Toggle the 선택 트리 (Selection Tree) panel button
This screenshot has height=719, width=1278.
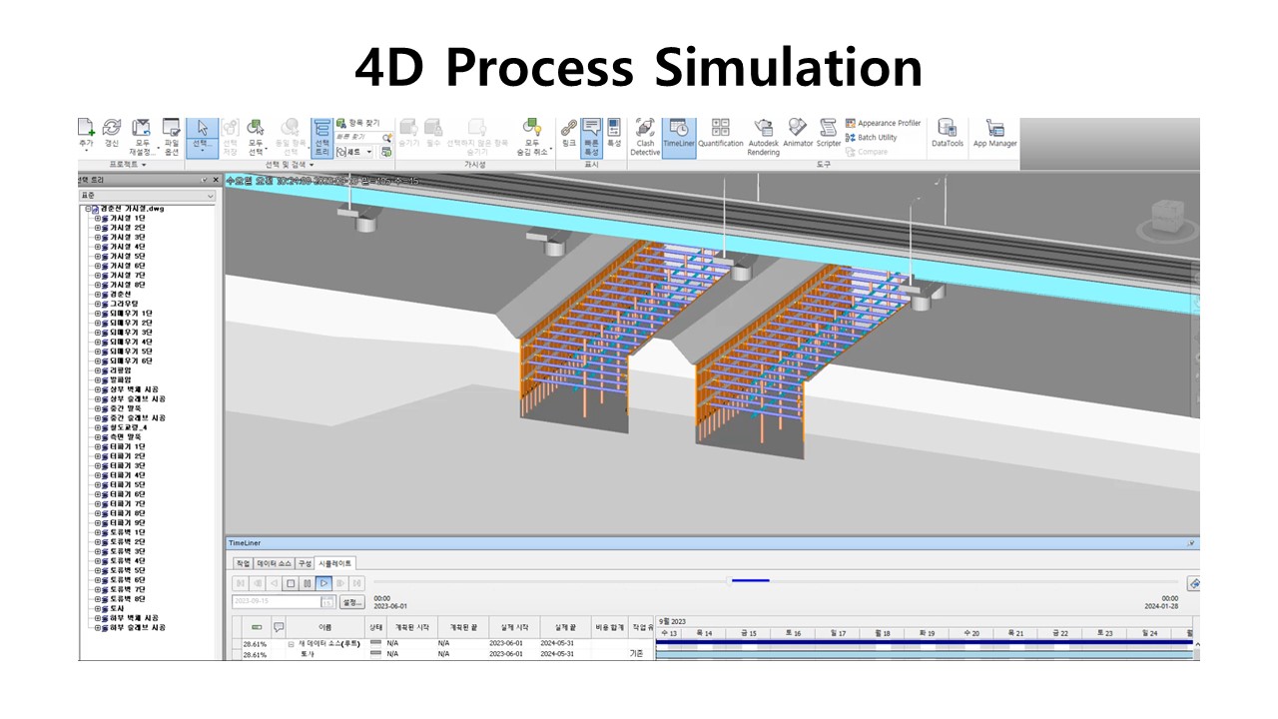pyautogui.click(x=322, y=136)
